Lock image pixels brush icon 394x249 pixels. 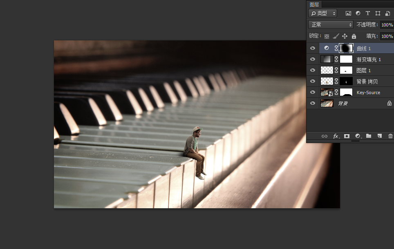[336, 36]
